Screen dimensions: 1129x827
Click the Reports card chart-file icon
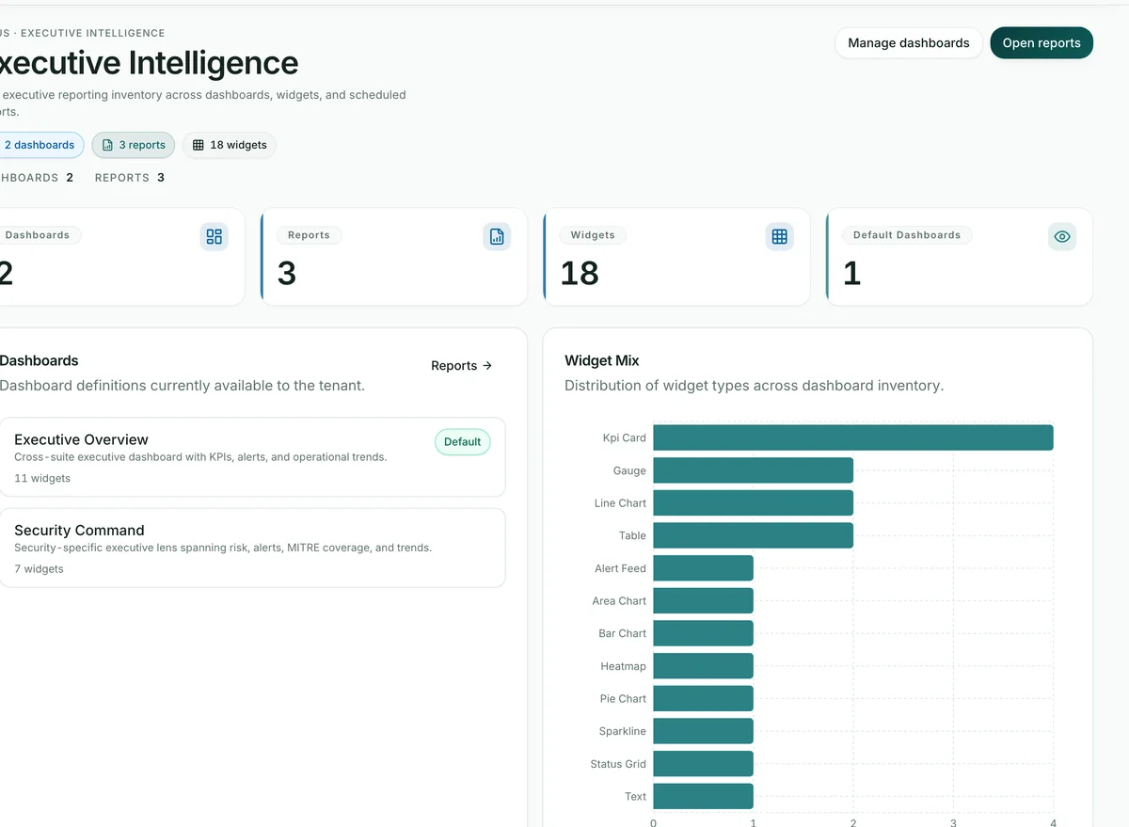497,236
